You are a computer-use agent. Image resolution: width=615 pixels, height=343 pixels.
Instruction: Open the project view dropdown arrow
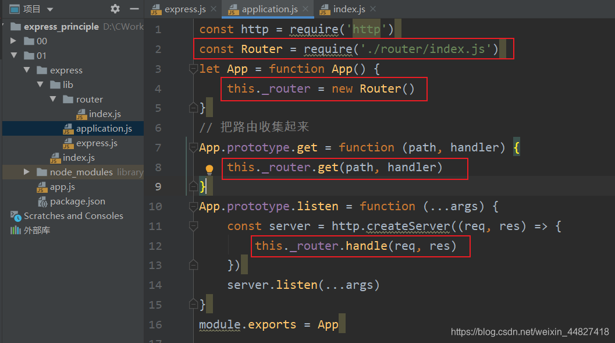tap(50, 9)
